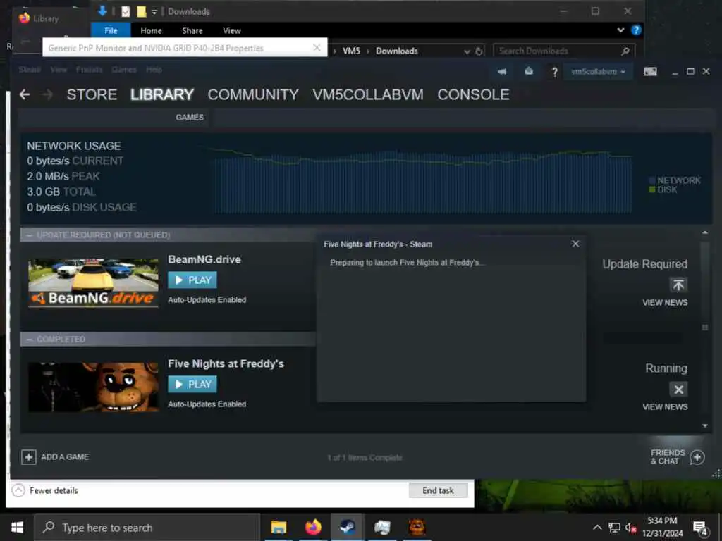View news for Five Nights at Freddy's
The width and height of the screenshot is (722, 541).
pos(665,407)
